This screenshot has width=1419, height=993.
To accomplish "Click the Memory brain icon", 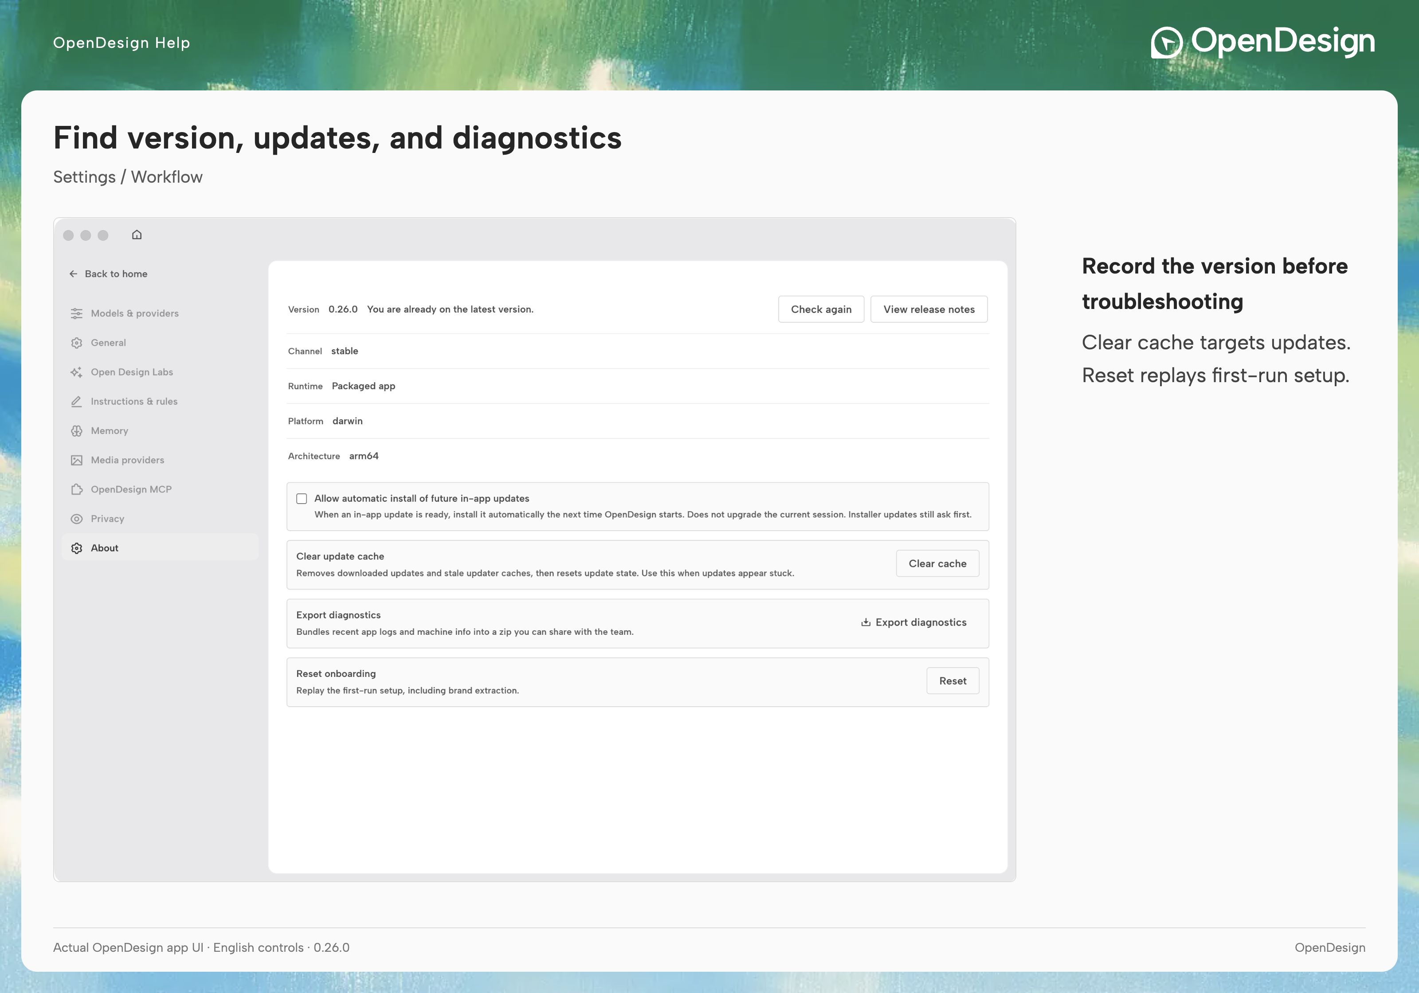I will [77, 431].
